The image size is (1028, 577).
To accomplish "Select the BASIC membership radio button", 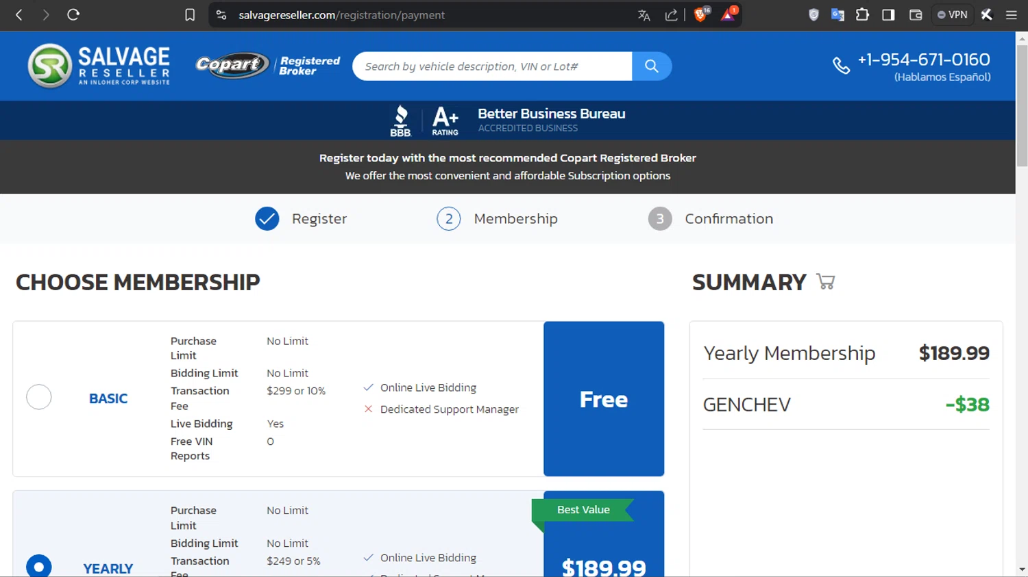I will (x=39, y=397).
